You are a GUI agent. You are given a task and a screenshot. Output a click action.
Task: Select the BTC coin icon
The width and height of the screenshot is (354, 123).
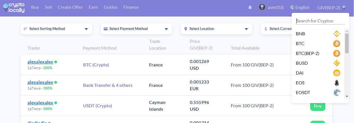pos(337,44)
